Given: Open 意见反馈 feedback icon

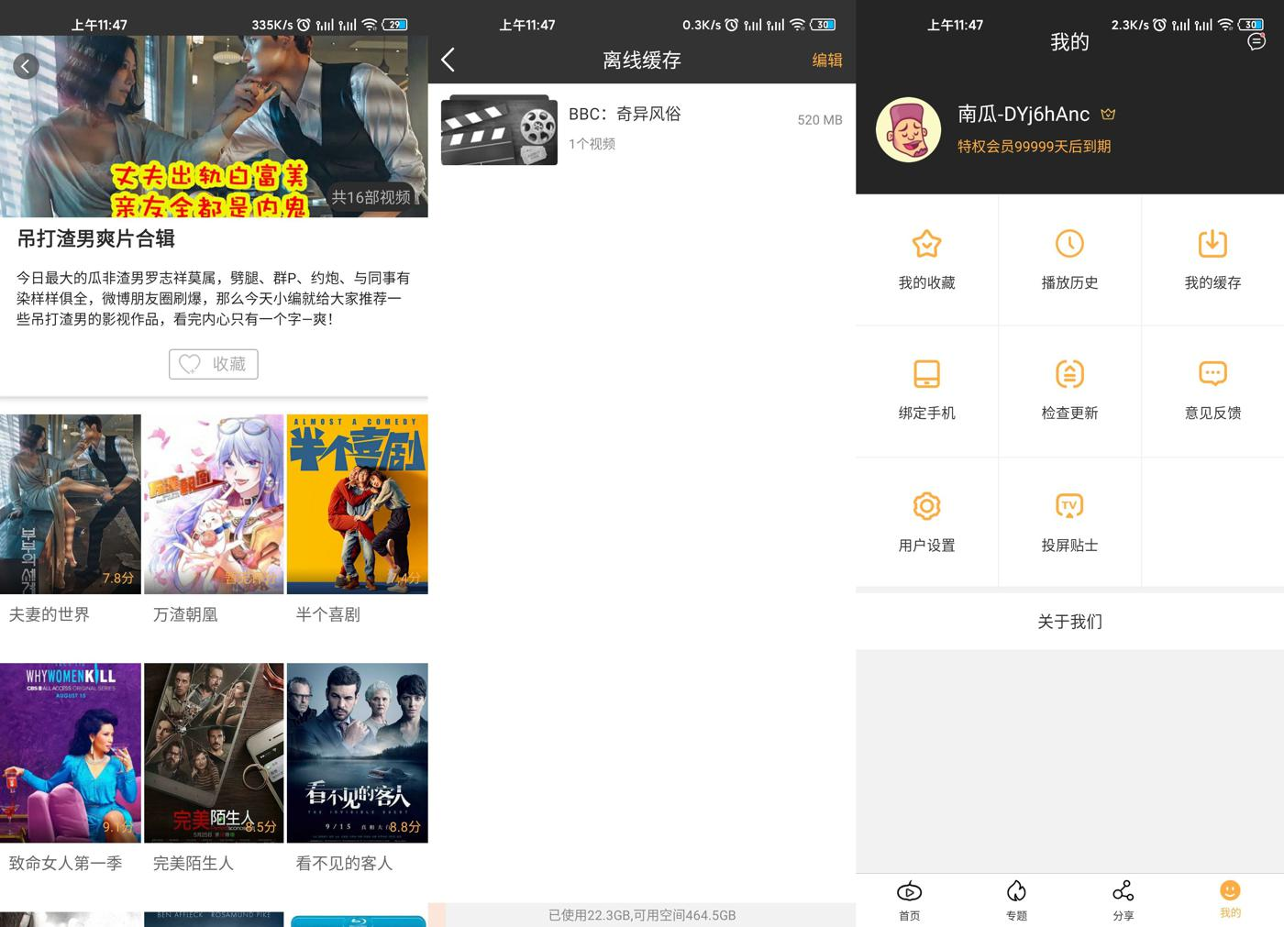Looking at the screenshot, I should click(1212, 375).
